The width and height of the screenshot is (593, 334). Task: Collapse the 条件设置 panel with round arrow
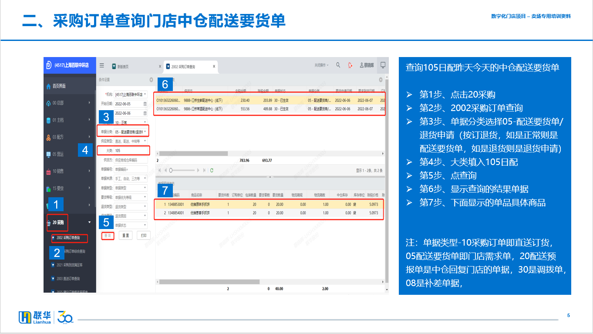tap(151, 80)
